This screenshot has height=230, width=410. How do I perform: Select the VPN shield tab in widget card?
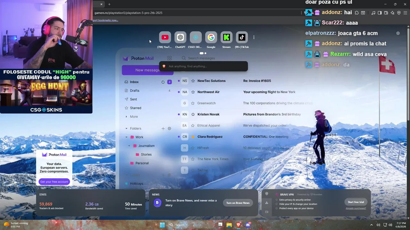(266, 194)
